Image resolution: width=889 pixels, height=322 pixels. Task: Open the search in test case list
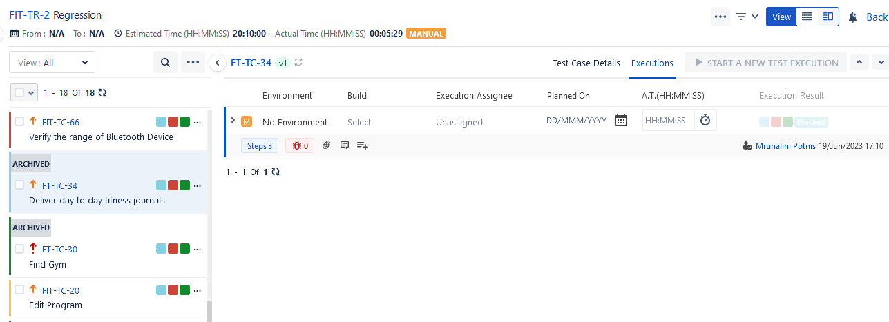pyautogui.click(x=165, y=62)
